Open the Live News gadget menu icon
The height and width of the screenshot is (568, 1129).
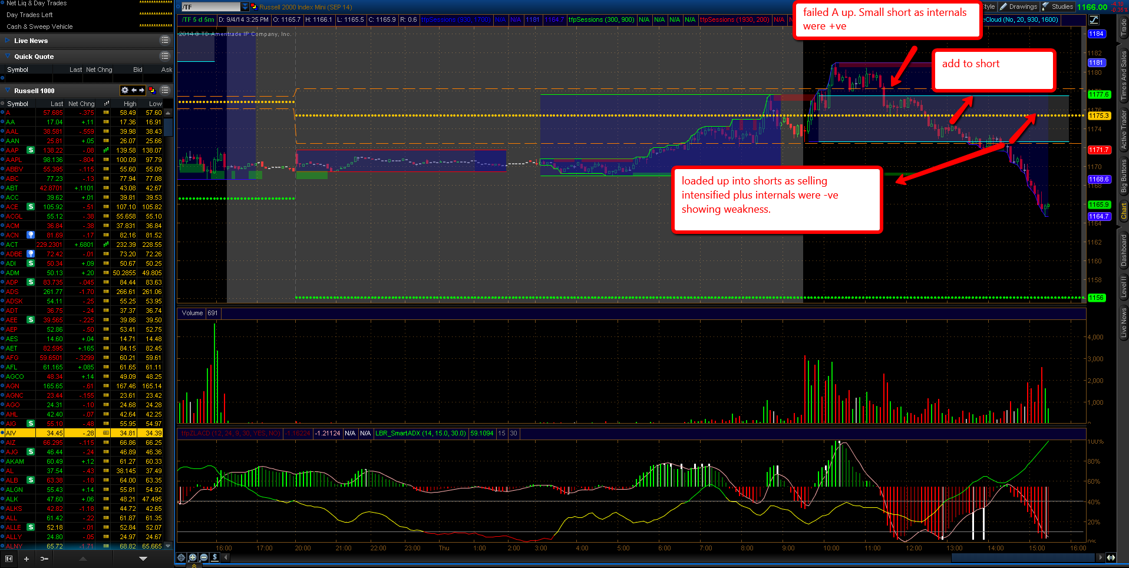point(165,40)
